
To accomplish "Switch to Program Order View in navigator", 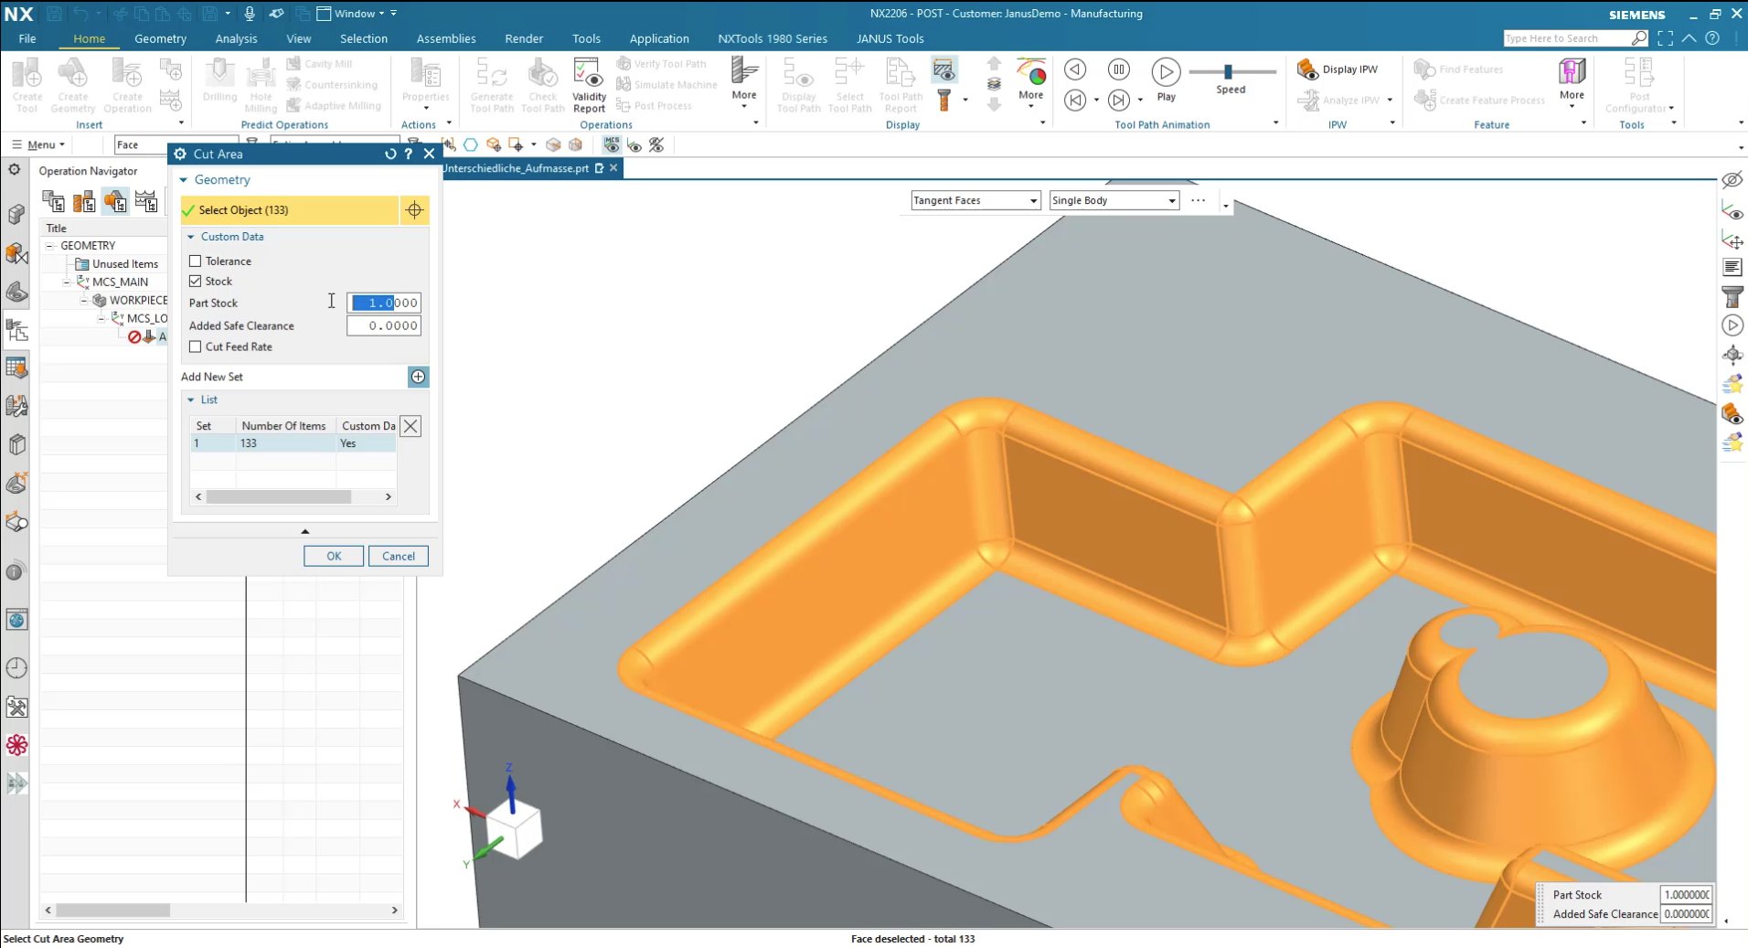I will [53, 201].
